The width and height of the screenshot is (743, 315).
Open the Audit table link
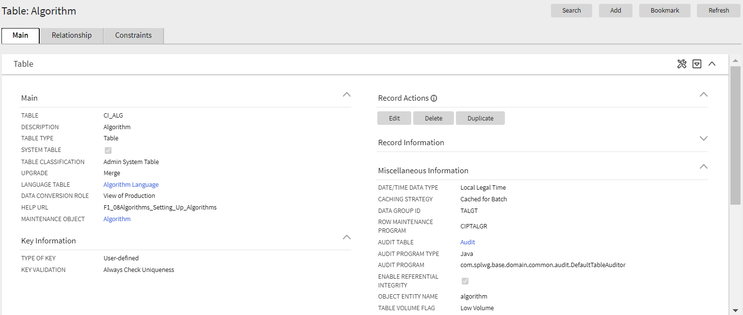pyautogui.click(x=467, y=242)
